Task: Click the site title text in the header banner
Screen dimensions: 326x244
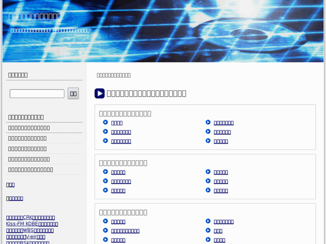Action: [35, 17]
